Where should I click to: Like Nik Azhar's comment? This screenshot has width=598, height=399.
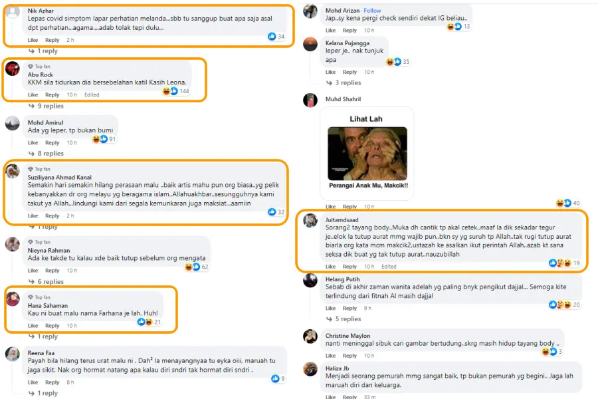click(x=33, y=40)
